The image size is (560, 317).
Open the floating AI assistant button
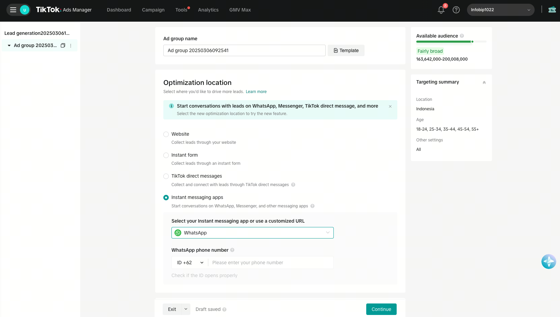[x=549, y=262]
